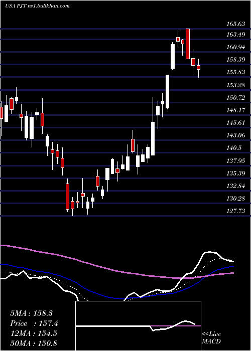
Task: Click inside the MACD inset chart box
Action: point(138,326)
